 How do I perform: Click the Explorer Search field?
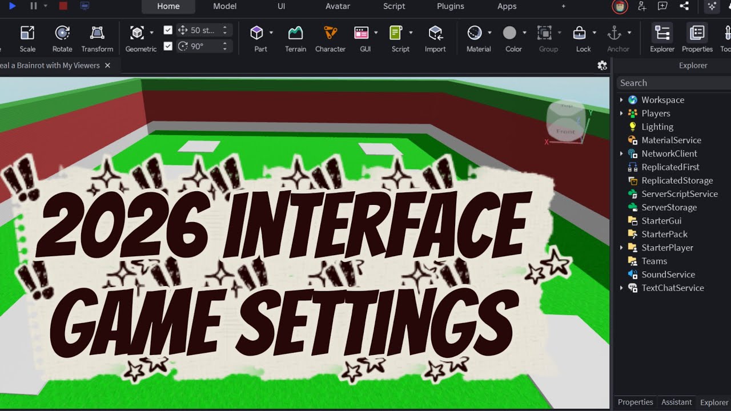674,83
